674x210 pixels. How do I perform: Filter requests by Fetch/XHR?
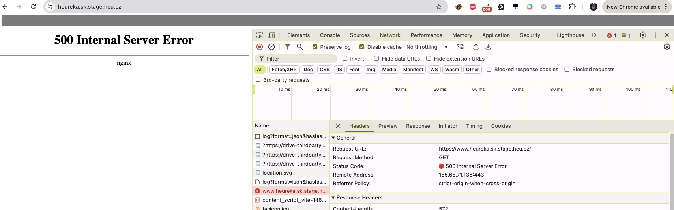pos(284,69)
